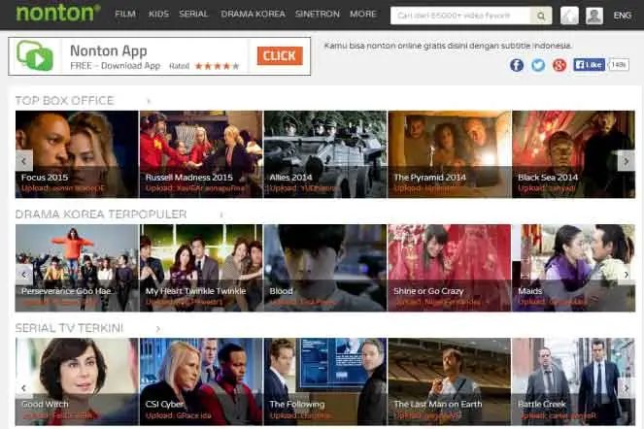
Task: Open the SINETRON menu
Action: point(318,14)
